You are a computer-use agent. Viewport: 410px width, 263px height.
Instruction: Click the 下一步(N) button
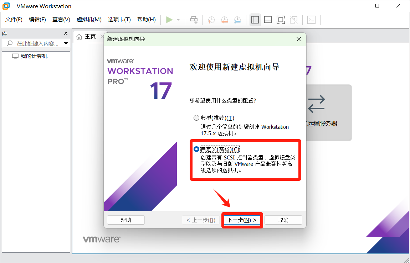click(x=242, y=220)
